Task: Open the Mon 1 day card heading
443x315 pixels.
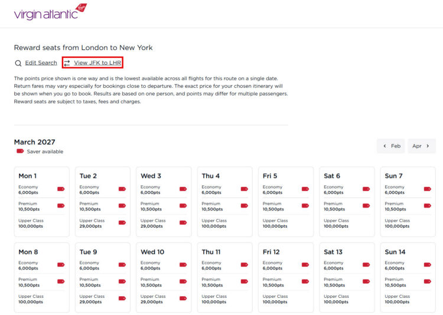Action: [27, 176]
